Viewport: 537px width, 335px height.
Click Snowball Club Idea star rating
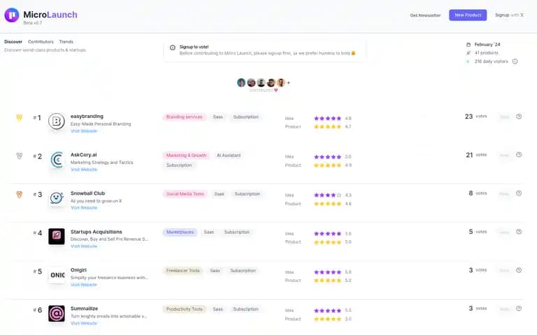coord(328,195)
